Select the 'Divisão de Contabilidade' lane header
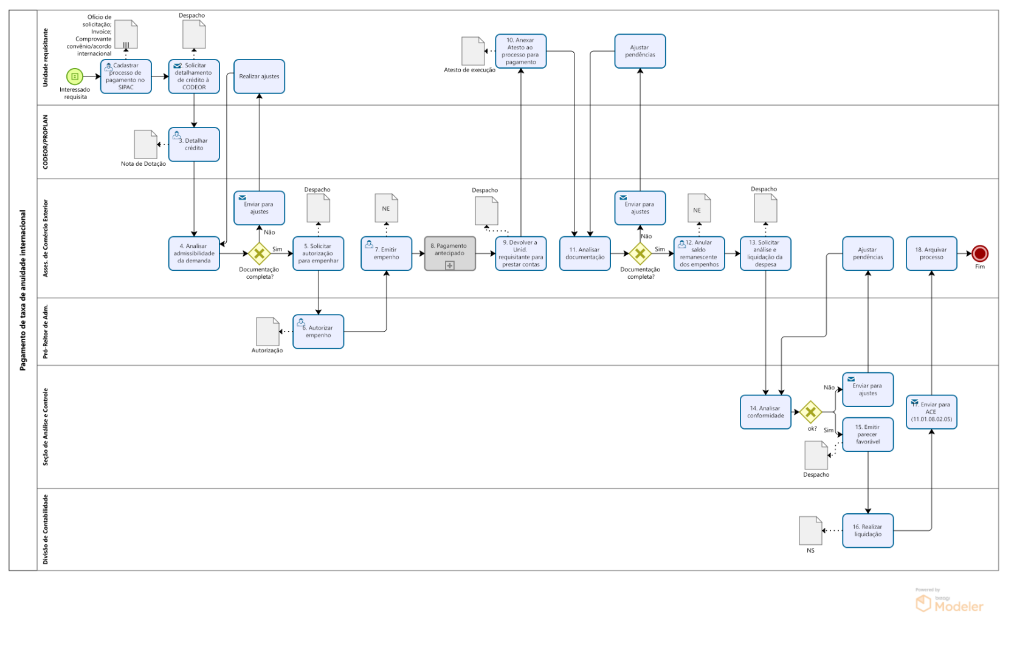Viewport: 1014px width, 656px height. (46, 529)
